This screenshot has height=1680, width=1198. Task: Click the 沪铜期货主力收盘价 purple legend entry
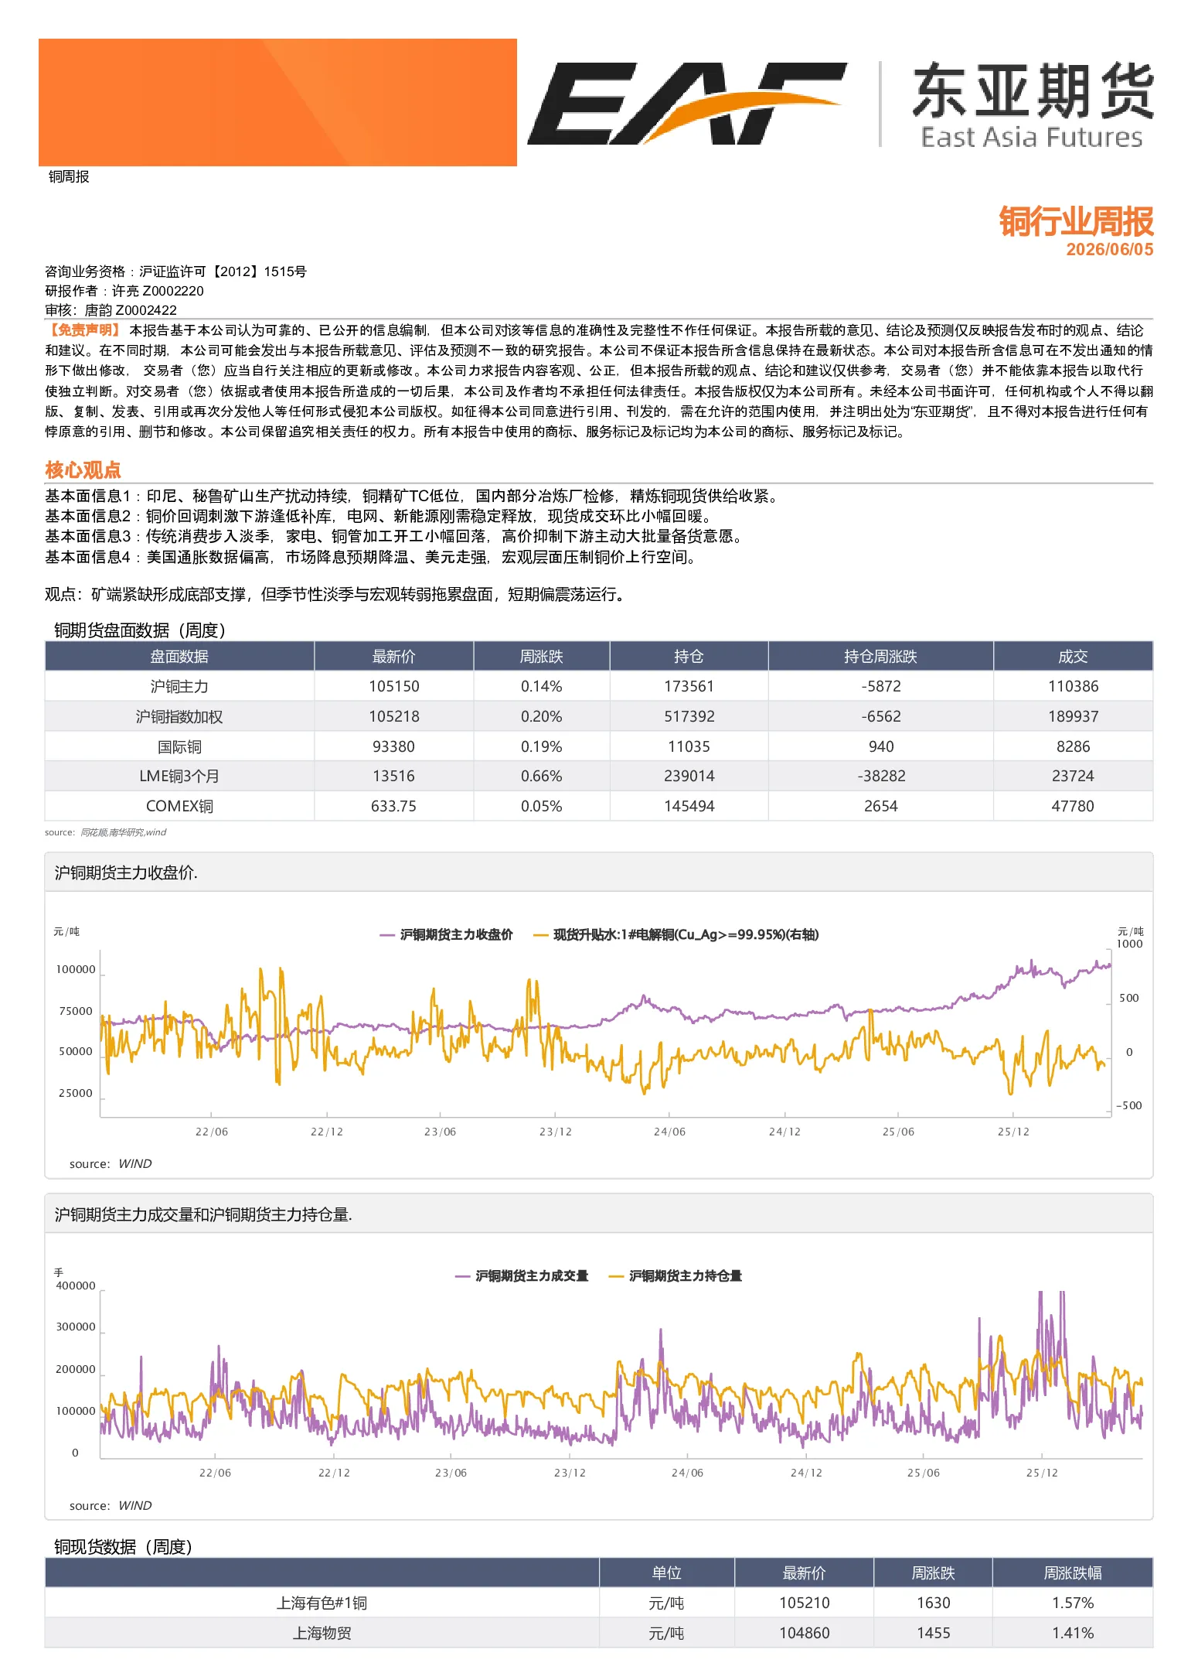tap(447, 934)
